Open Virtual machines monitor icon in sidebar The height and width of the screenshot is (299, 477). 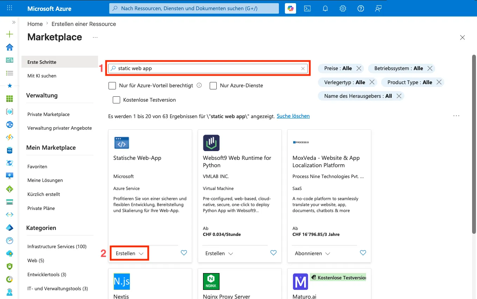coord(10,176)
